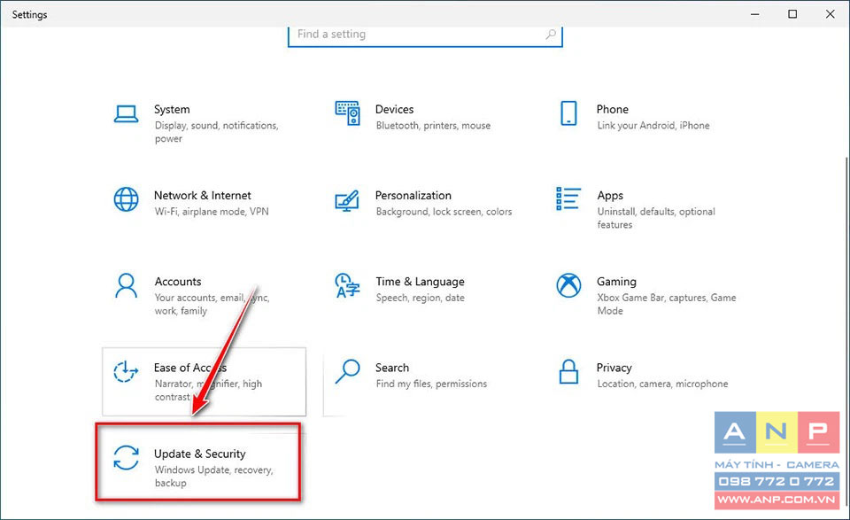The image size is (850, 520).
Task: Click the Devices keyboard and speaker icon
Action: click(347, 113)
